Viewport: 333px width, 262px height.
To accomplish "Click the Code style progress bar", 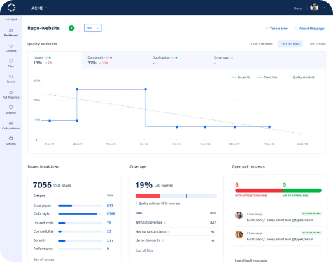I will click(x=80, y=214).
